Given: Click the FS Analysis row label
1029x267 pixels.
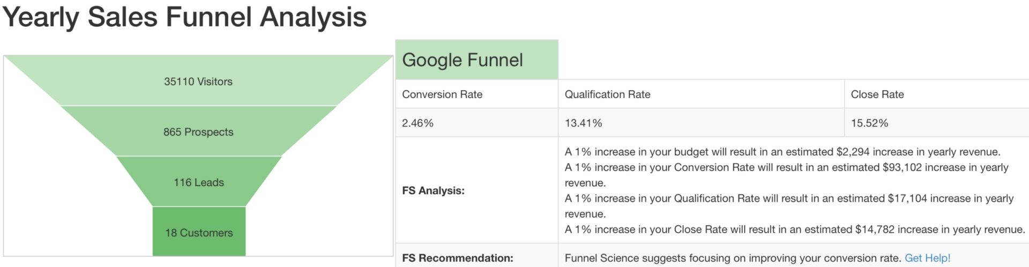Looking at the screenshot, I should pos(433,190).
